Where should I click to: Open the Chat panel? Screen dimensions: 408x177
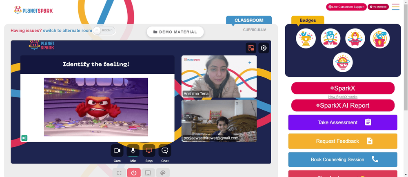tap(165, 150)
